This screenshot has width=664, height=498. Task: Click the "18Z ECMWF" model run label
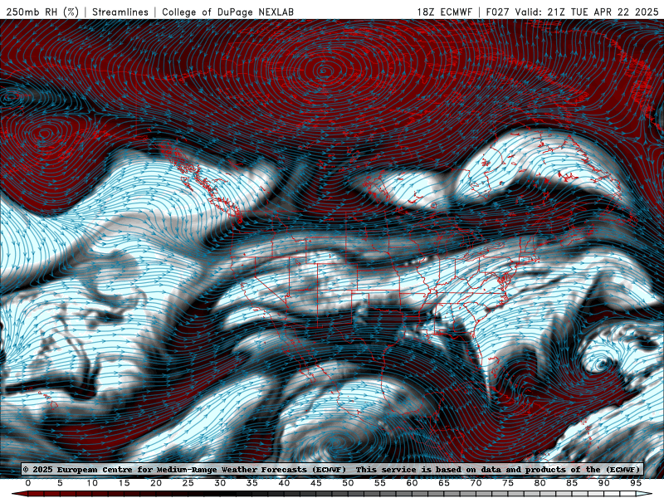445,12
